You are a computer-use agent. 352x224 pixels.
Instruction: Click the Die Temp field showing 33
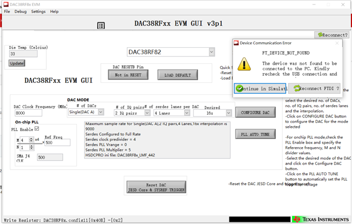(23, 54)
